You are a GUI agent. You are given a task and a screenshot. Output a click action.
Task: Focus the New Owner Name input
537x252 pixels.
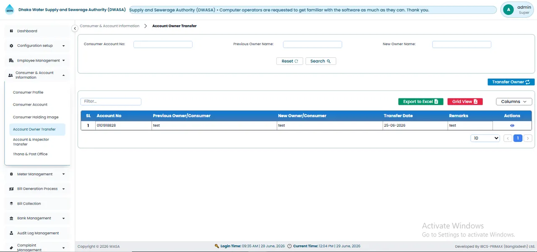pyautogui.click(x=461, y=44)
